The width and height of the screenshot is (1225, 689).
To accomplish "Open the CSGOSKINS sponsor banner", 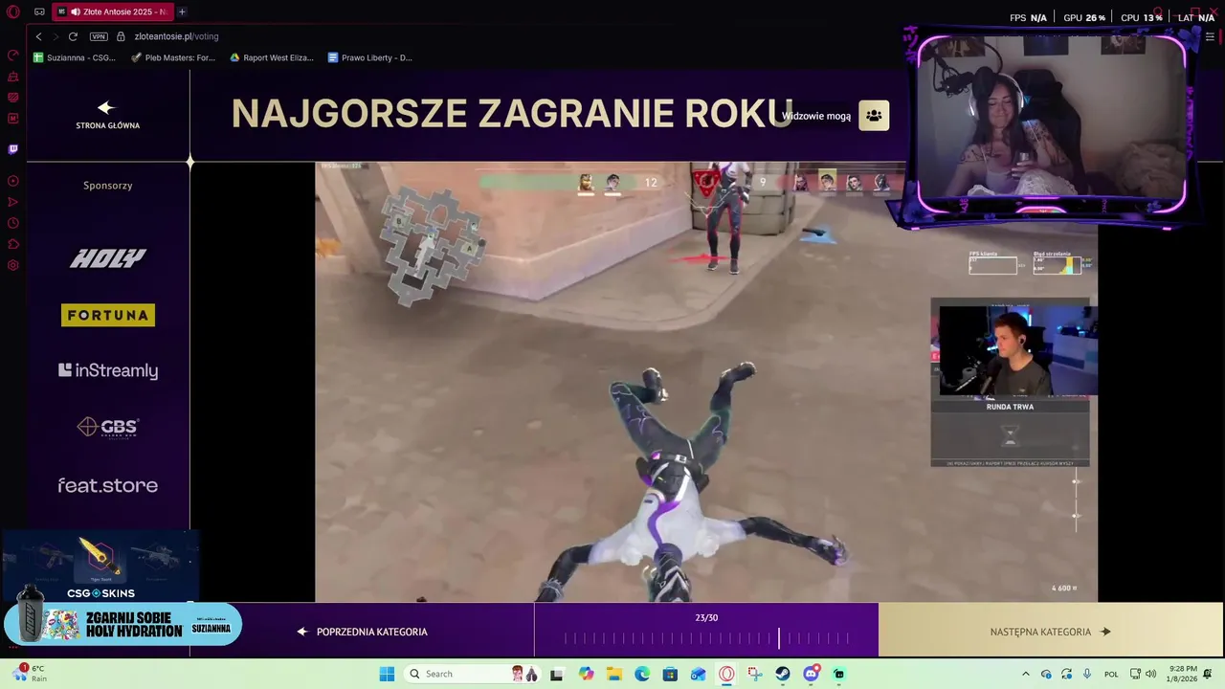I will pyautogui.click(x=100, y=567).
